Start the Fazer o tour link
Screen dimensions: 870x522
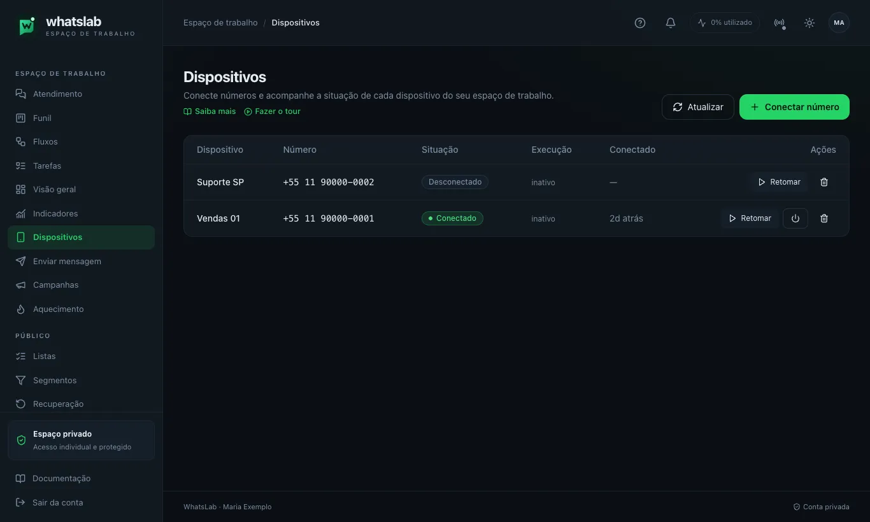pyautogui.click(x=272, y=111)
